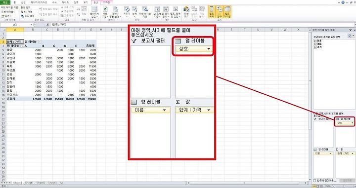356x188 pixels.
Task: Open the 열 레이블 filter dropdown in pivot
Action: click(x=40, y=42)
